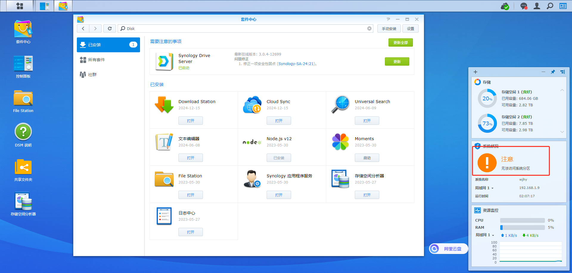This screenshot has width=572, height=273.
Task: Open Package Center help question mark
Action: (388, 19)
